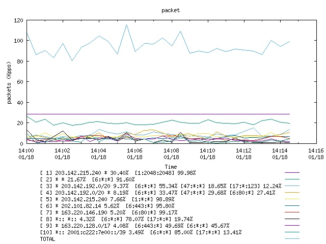Screen dimensions: 326x244
Task: Click the 14:06 01/18 time tick label
Action: [134, 154]
